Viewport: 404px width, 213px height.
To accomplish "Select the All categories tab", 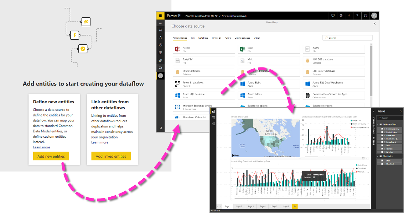I will tap(180, 38).
